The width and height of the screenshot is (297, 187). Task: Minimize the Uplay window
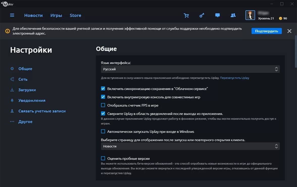[272, 4]
